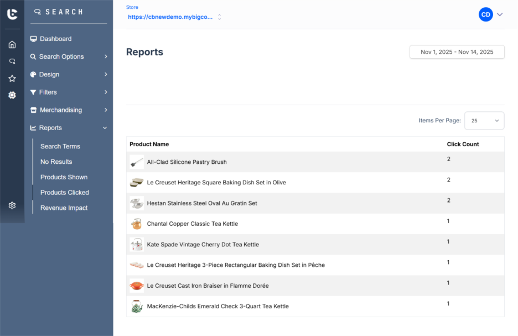518x336 pixels.
Task: Click the app logo at top left
Action: [x=12, y=14]
